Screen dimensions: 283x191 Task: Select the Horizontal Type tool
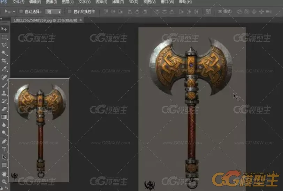[x=4, y=149]
